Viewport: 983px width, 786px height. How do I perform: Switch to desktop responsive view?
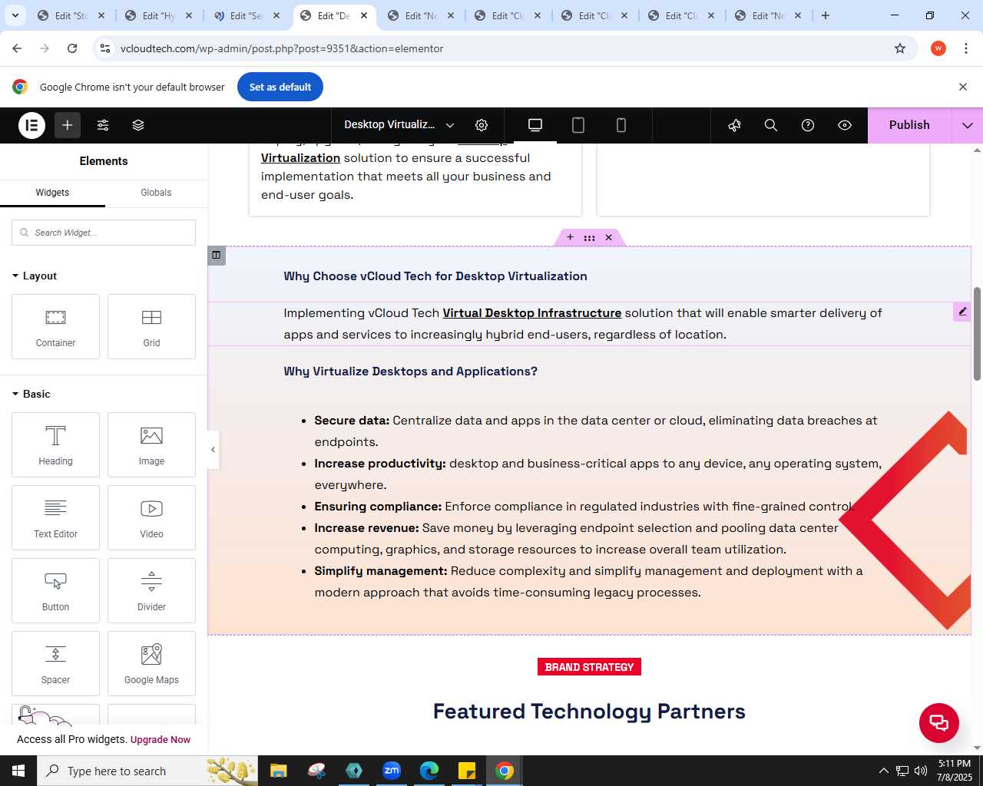tap(535, 125)
